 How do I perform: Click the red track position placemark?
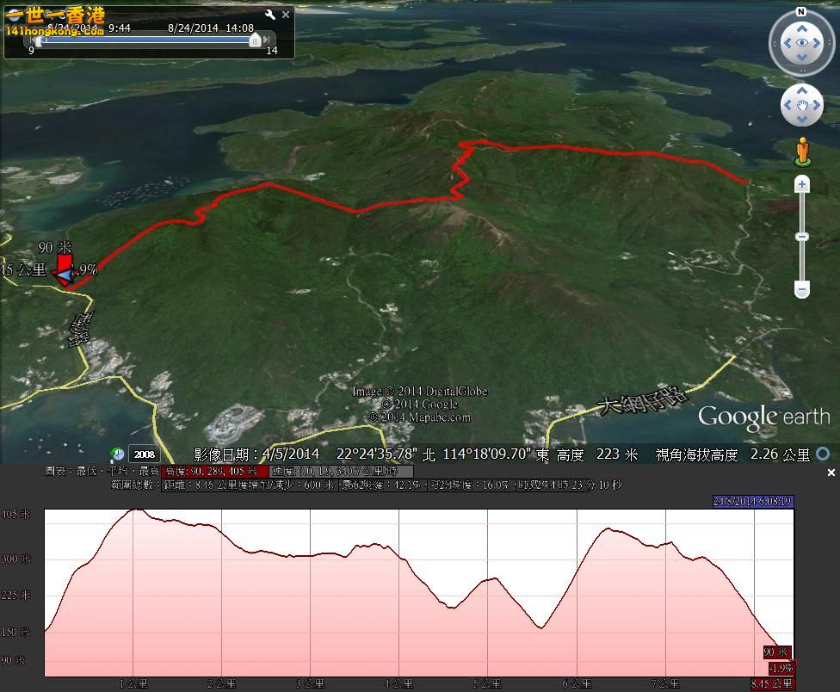tap(64, 269)
